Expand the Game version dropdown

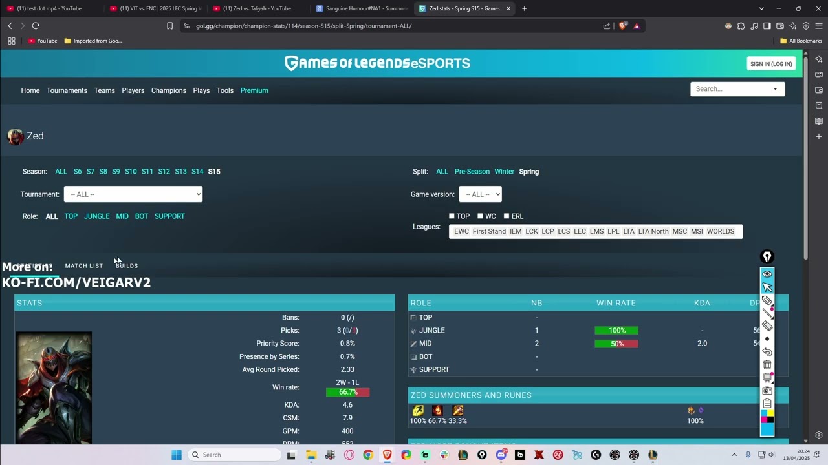point(480,194)
